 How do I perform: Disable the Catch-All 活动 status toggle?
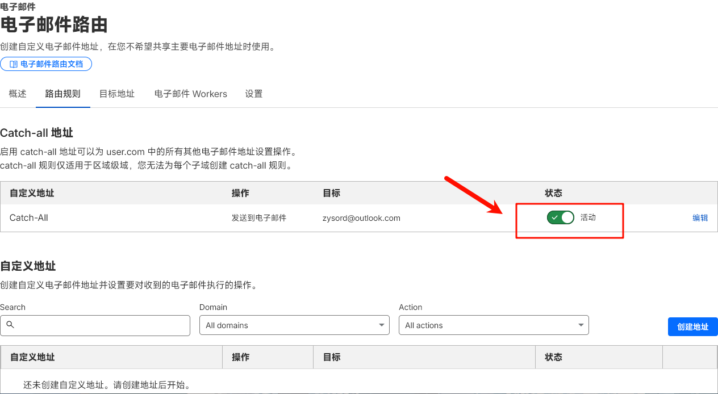point(560,217)
